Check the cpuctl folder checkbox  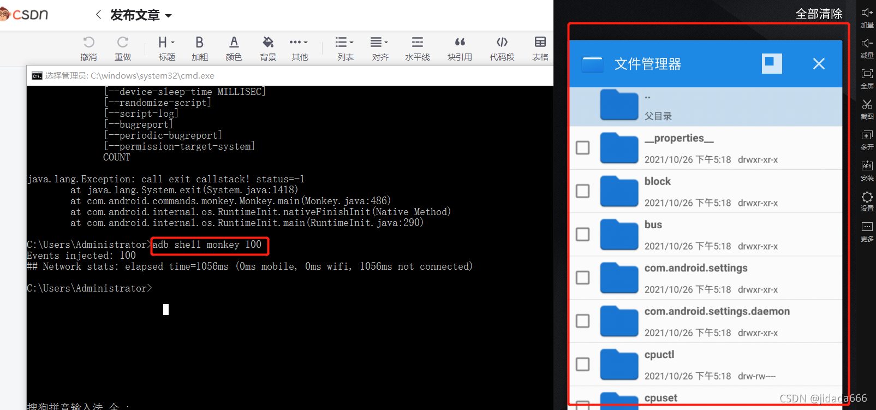pos(583,364)
